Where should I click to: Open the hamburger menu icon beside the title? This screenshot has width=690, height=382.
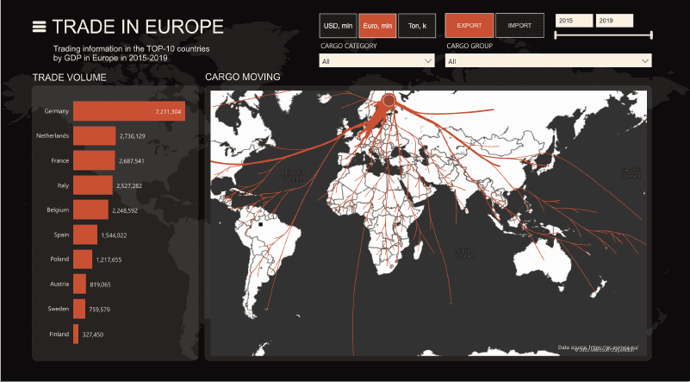[x=39, y=27]
